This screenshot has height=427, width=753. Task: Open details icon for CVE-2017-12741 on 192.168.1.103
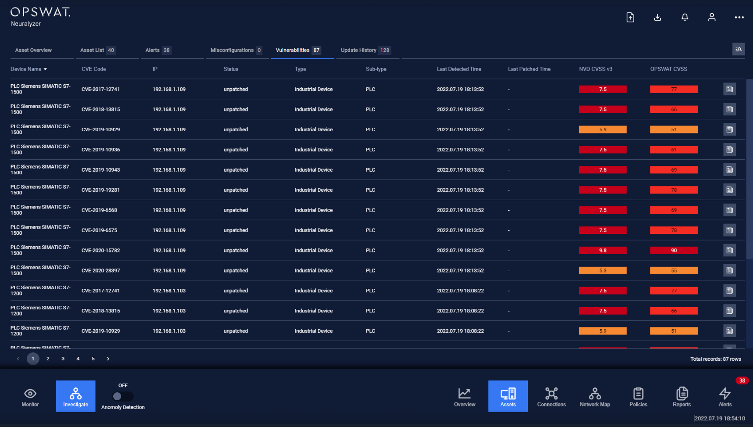tap(729, 291)
